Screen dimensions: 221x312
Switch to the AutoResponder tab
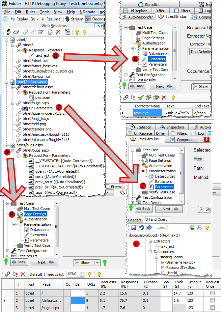pos(138,17)
